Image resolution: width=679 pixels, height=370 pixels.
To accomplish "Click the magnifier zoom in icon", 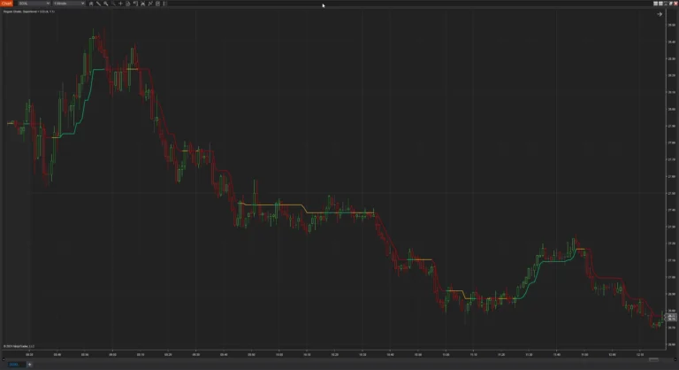I will point(106,4).
